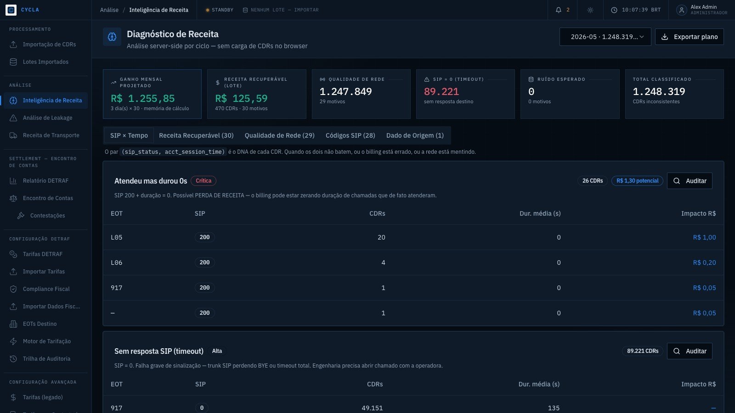The image size is (735, 413).
Task: Click Exportar plano button
Action: pos(690,37)
